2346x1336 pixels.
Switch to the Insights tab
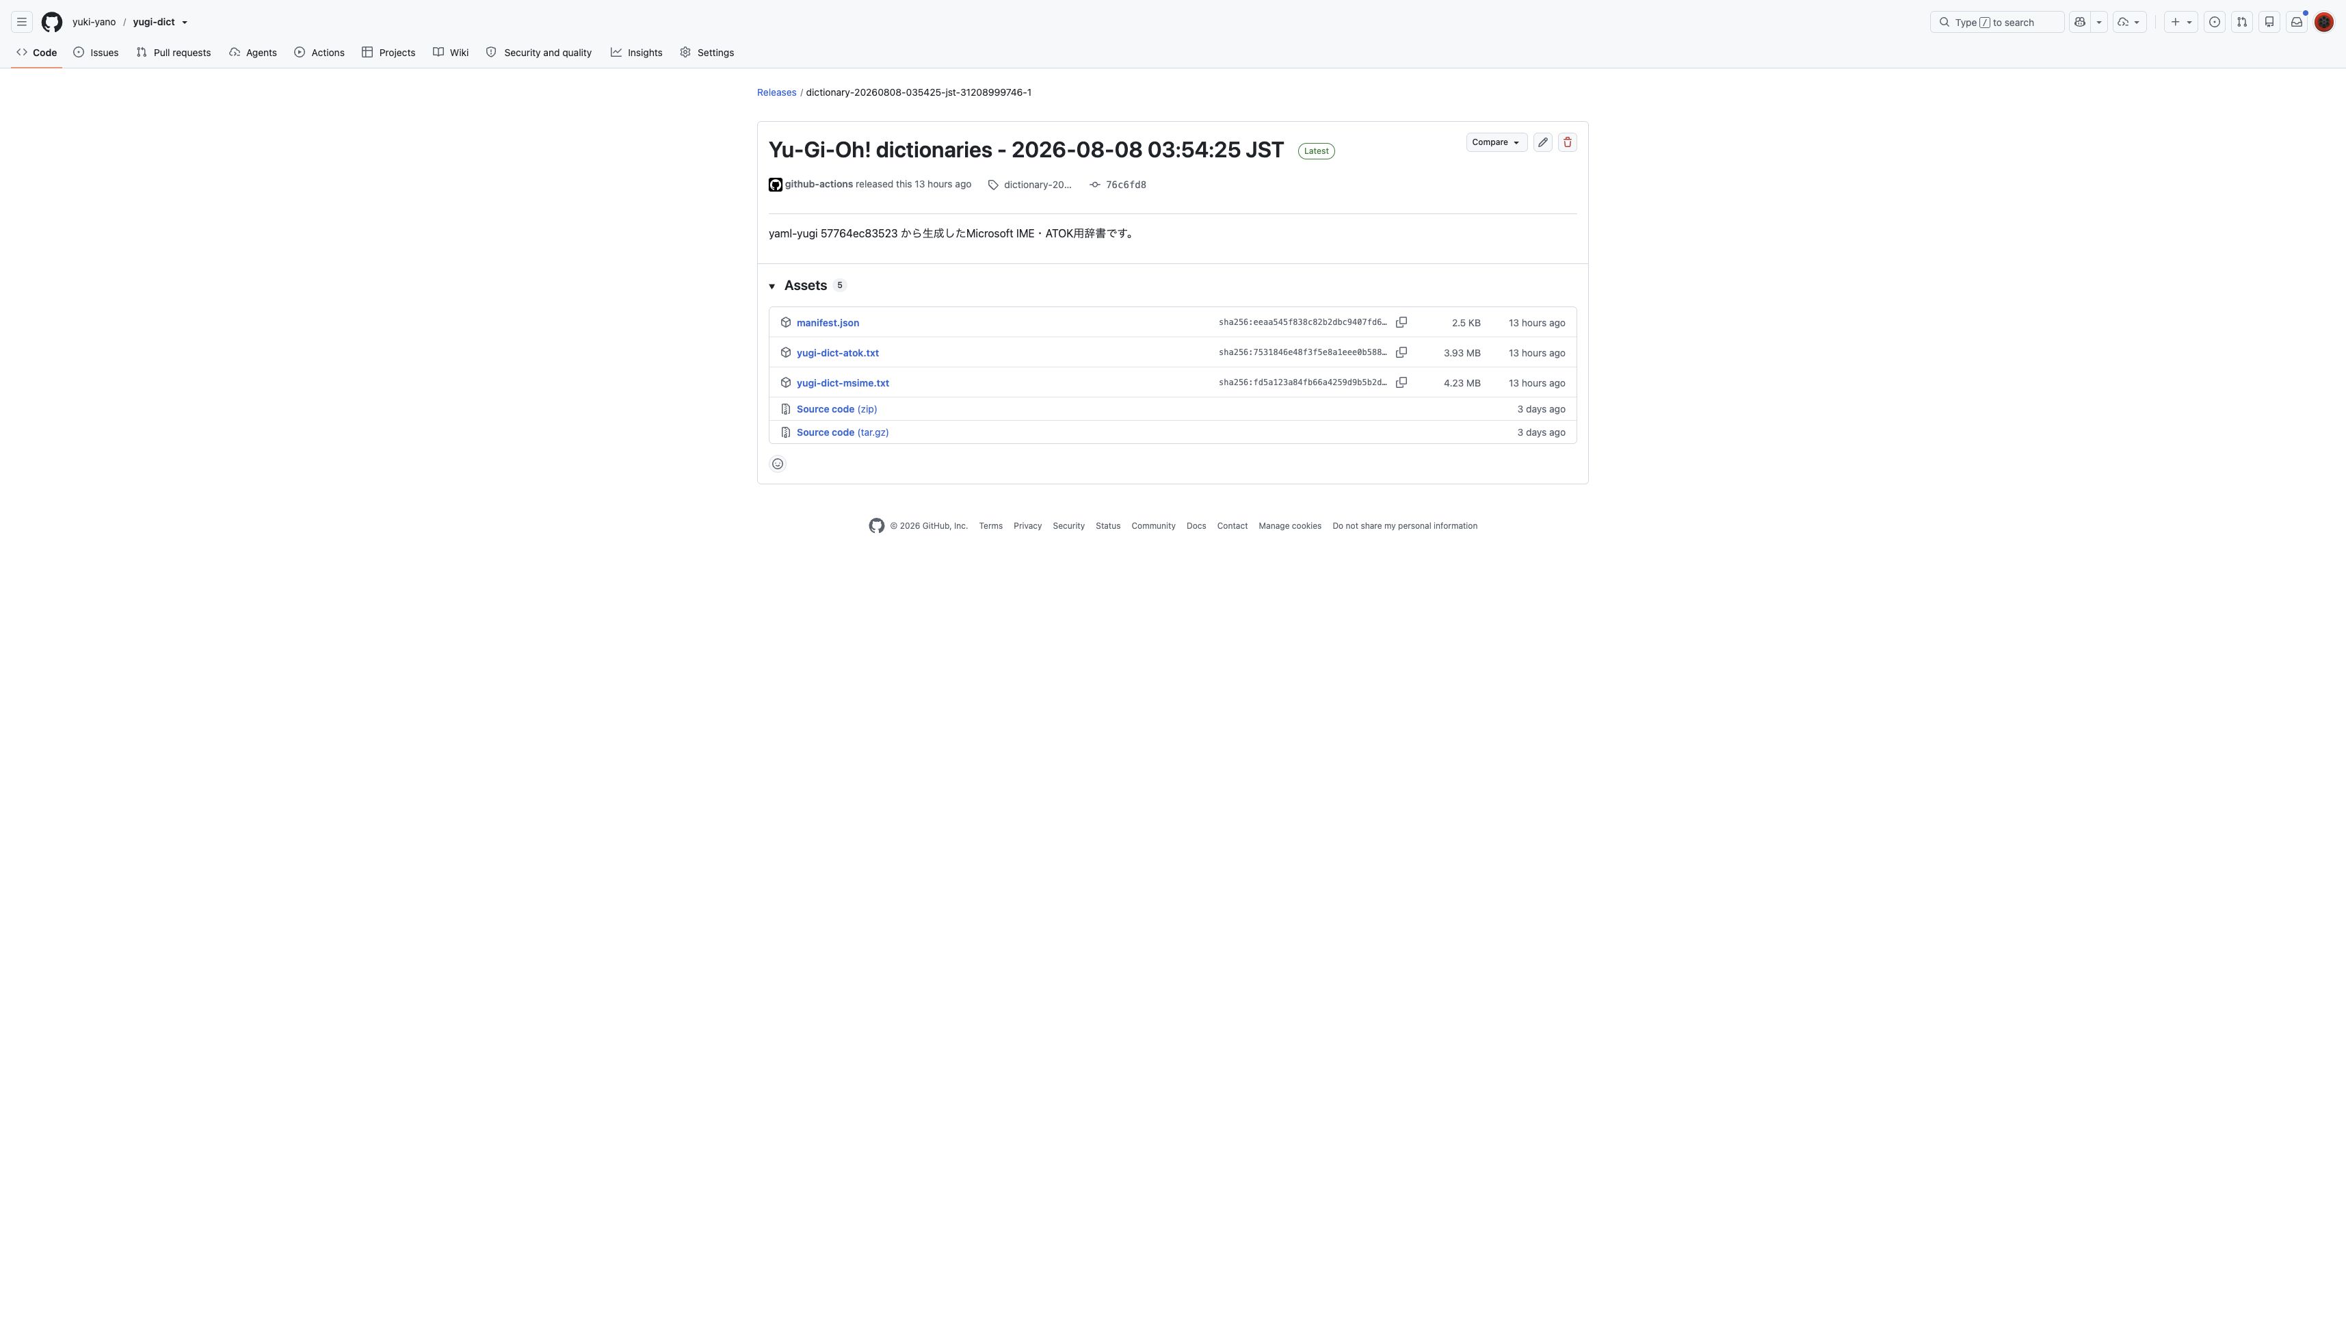[637, 52]
